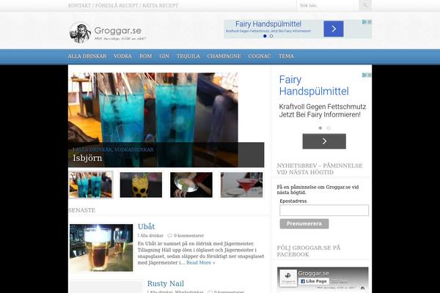Select second dot in sidebar ad
This screenshot has height=293, width=440.
(329, 128)
